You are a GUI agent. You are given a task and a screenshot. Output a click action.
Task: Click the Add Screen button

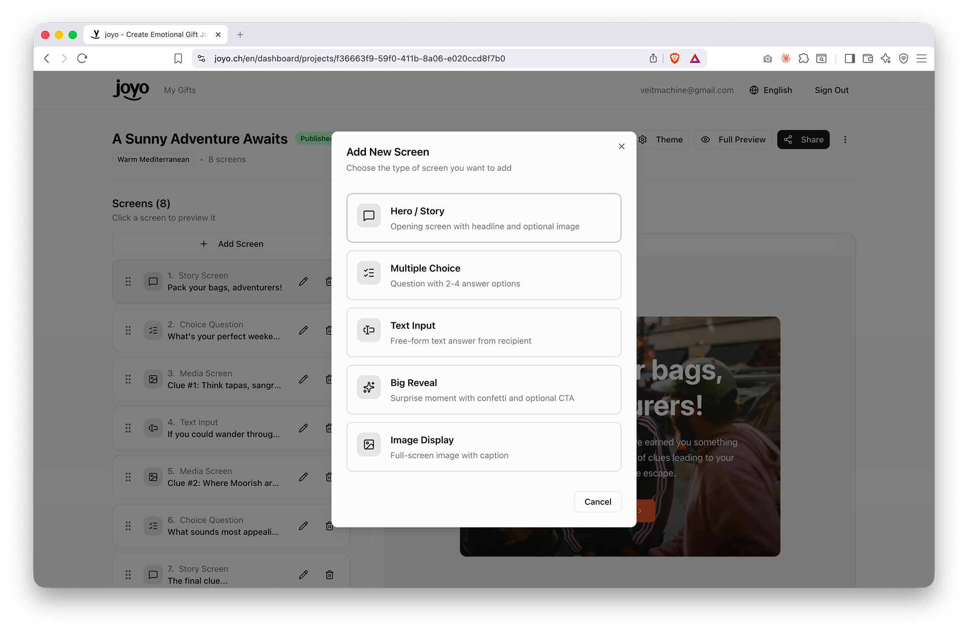(x=231, y=244)
